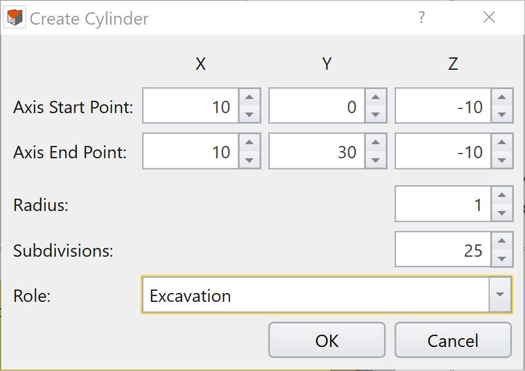Cancel the cylinder creation dialog
The width and height of the screenshot is (525, 371).
pos(453,340)
